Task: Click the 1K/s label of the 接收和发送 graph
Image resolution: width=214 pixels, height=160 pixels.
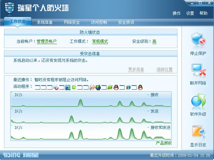Action: click(18, 128)
